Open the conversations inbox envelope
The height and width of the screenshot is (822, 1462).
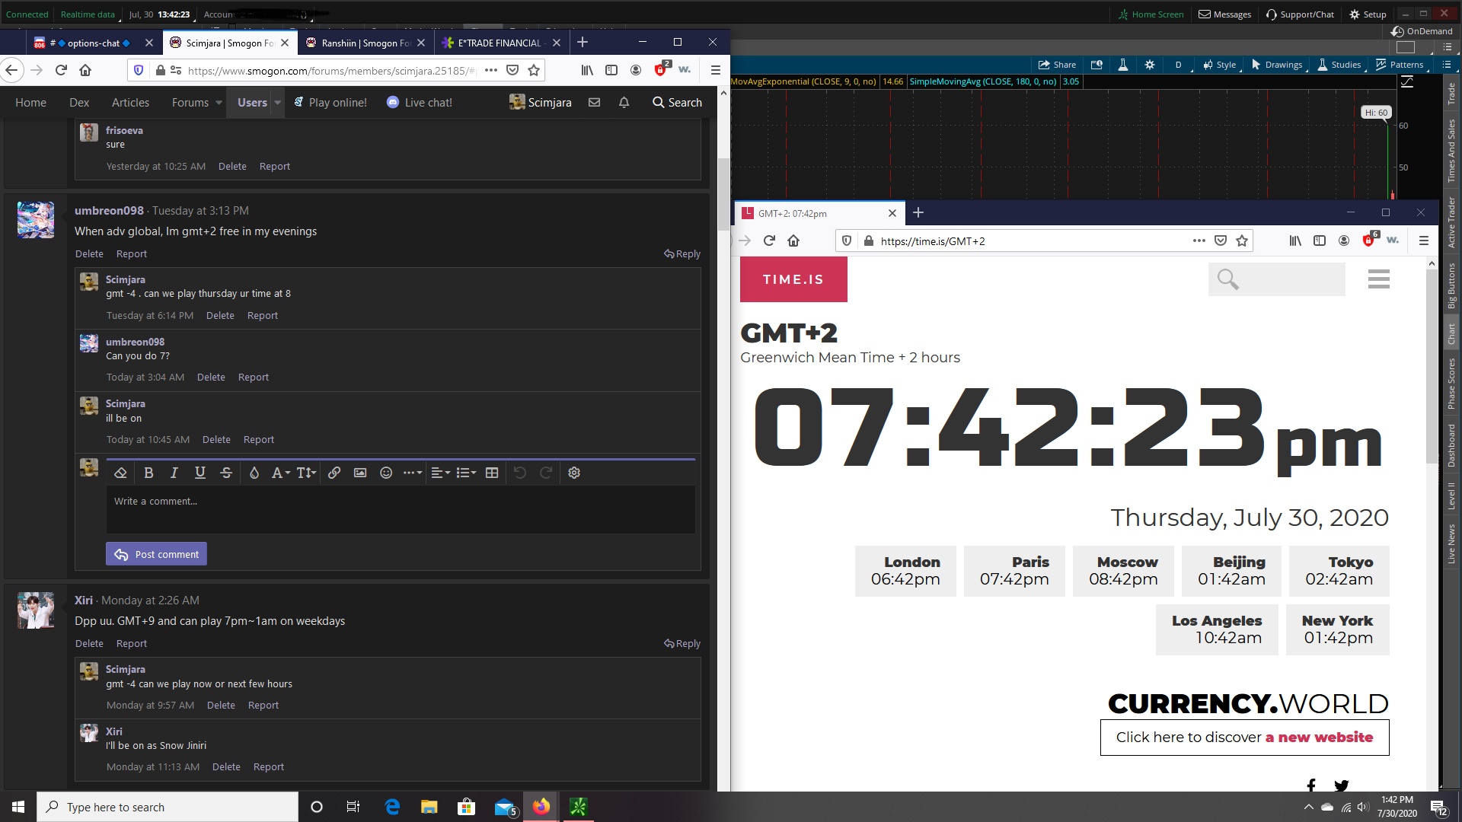click(x=595, y=103)
